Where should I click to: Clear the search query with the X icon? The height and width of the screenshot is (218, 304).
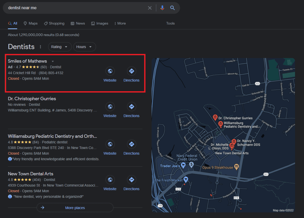tap(150, 8)
